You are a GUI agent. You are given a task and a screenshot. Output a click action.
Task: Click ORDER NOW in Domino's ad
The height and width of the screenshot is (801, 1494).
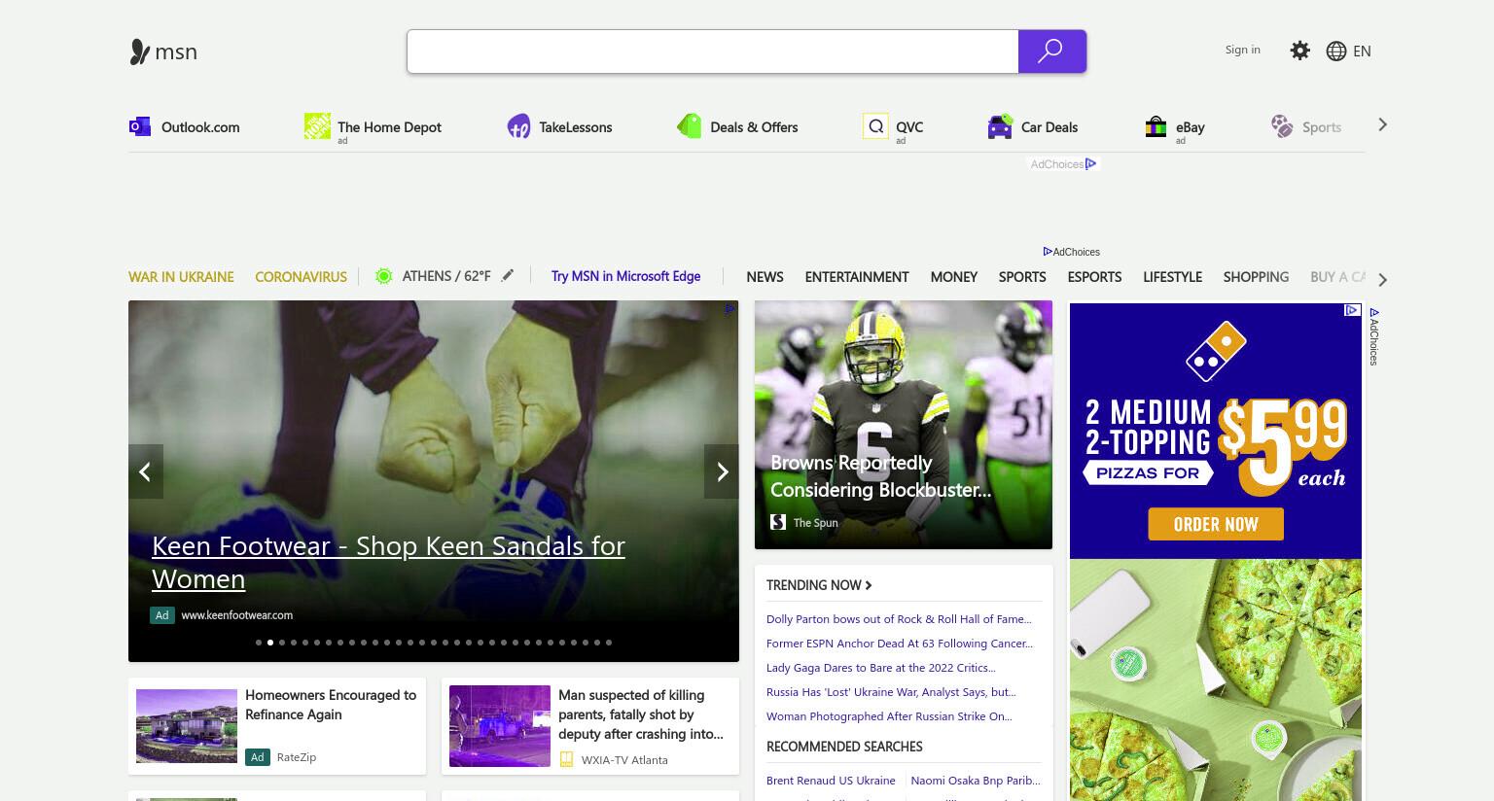[x=1216, y=524]
